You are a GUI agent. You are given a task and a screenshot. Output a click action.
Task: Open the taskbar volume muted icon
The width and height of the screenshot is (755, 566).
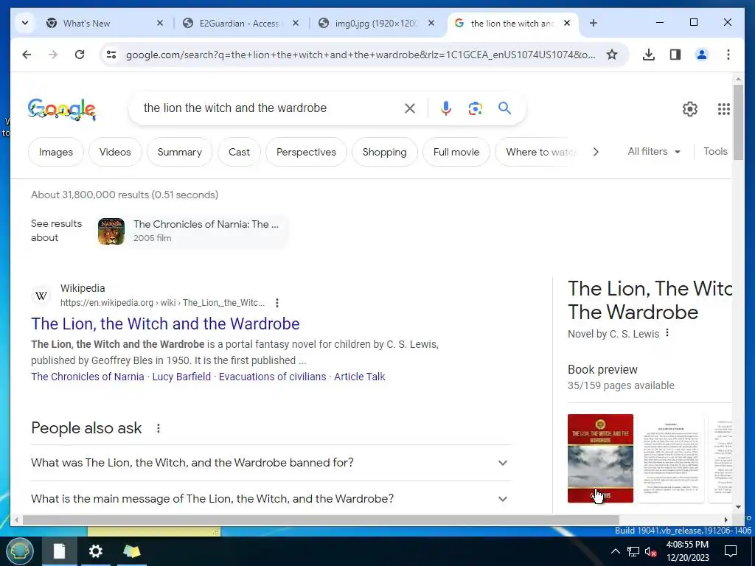pyautogui.click(x=650, y=551)
